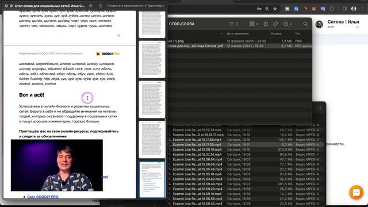Click the Telegram link in the page header

[76, 53]
